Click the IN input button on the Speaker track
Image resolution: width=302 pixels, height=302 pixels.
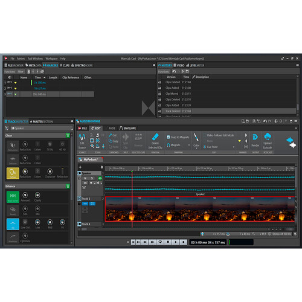click(85, 183)
